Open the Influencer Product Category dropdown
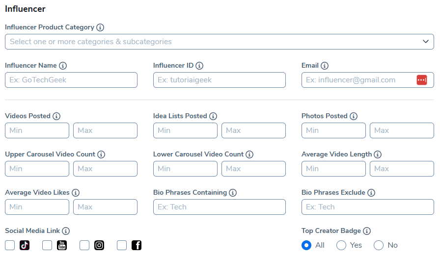This screenshot has width=440, height=257. click(219, 42)
